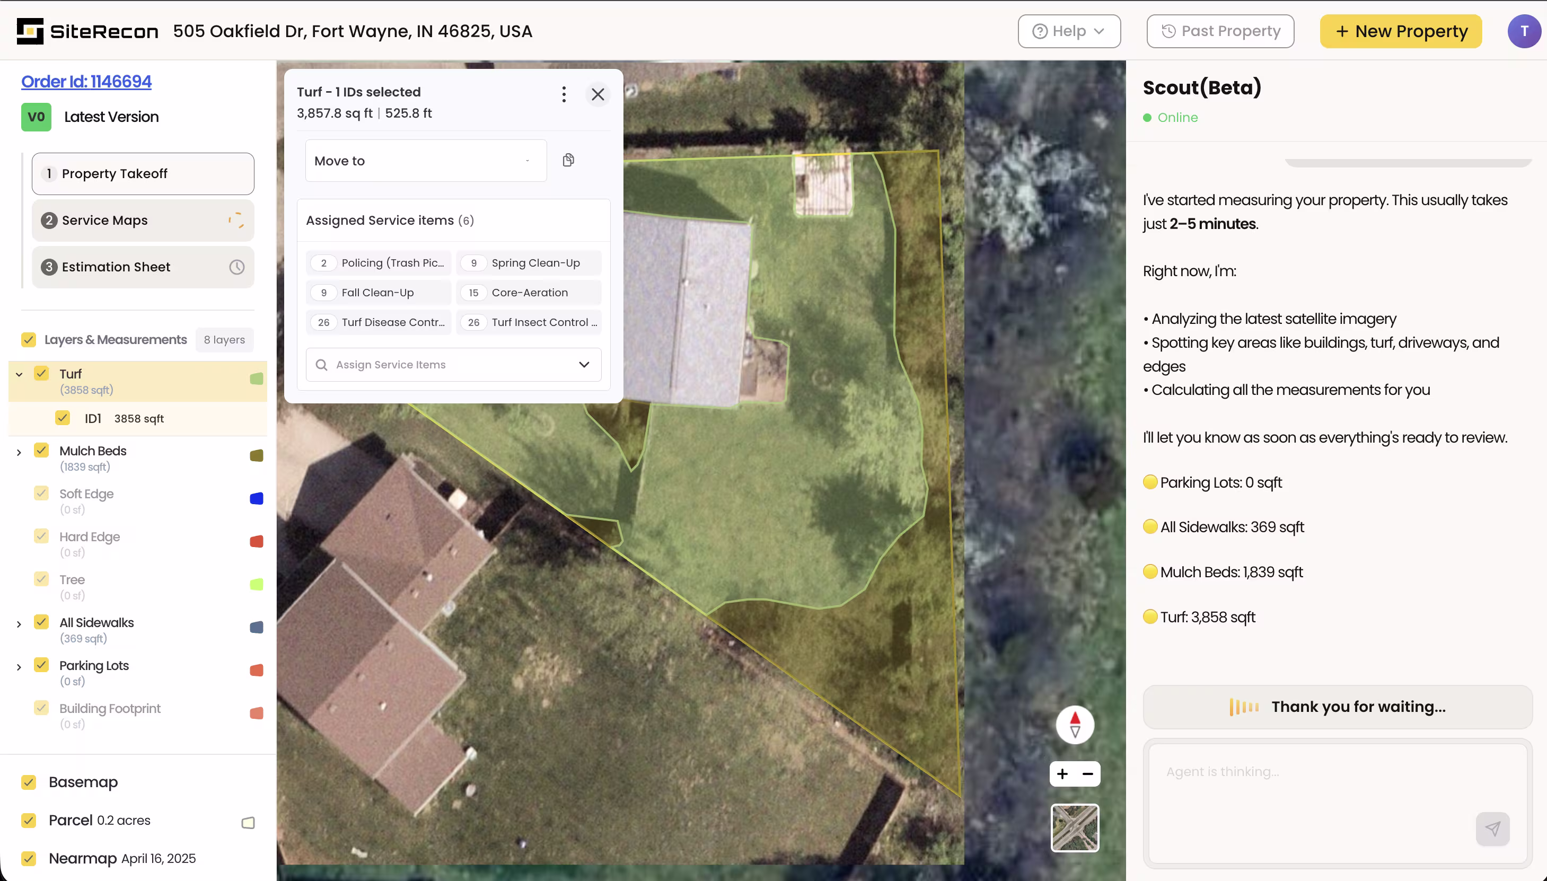Open the Move to dropdown
Screen dimensions: 1547x881
(x=425, y=160)
